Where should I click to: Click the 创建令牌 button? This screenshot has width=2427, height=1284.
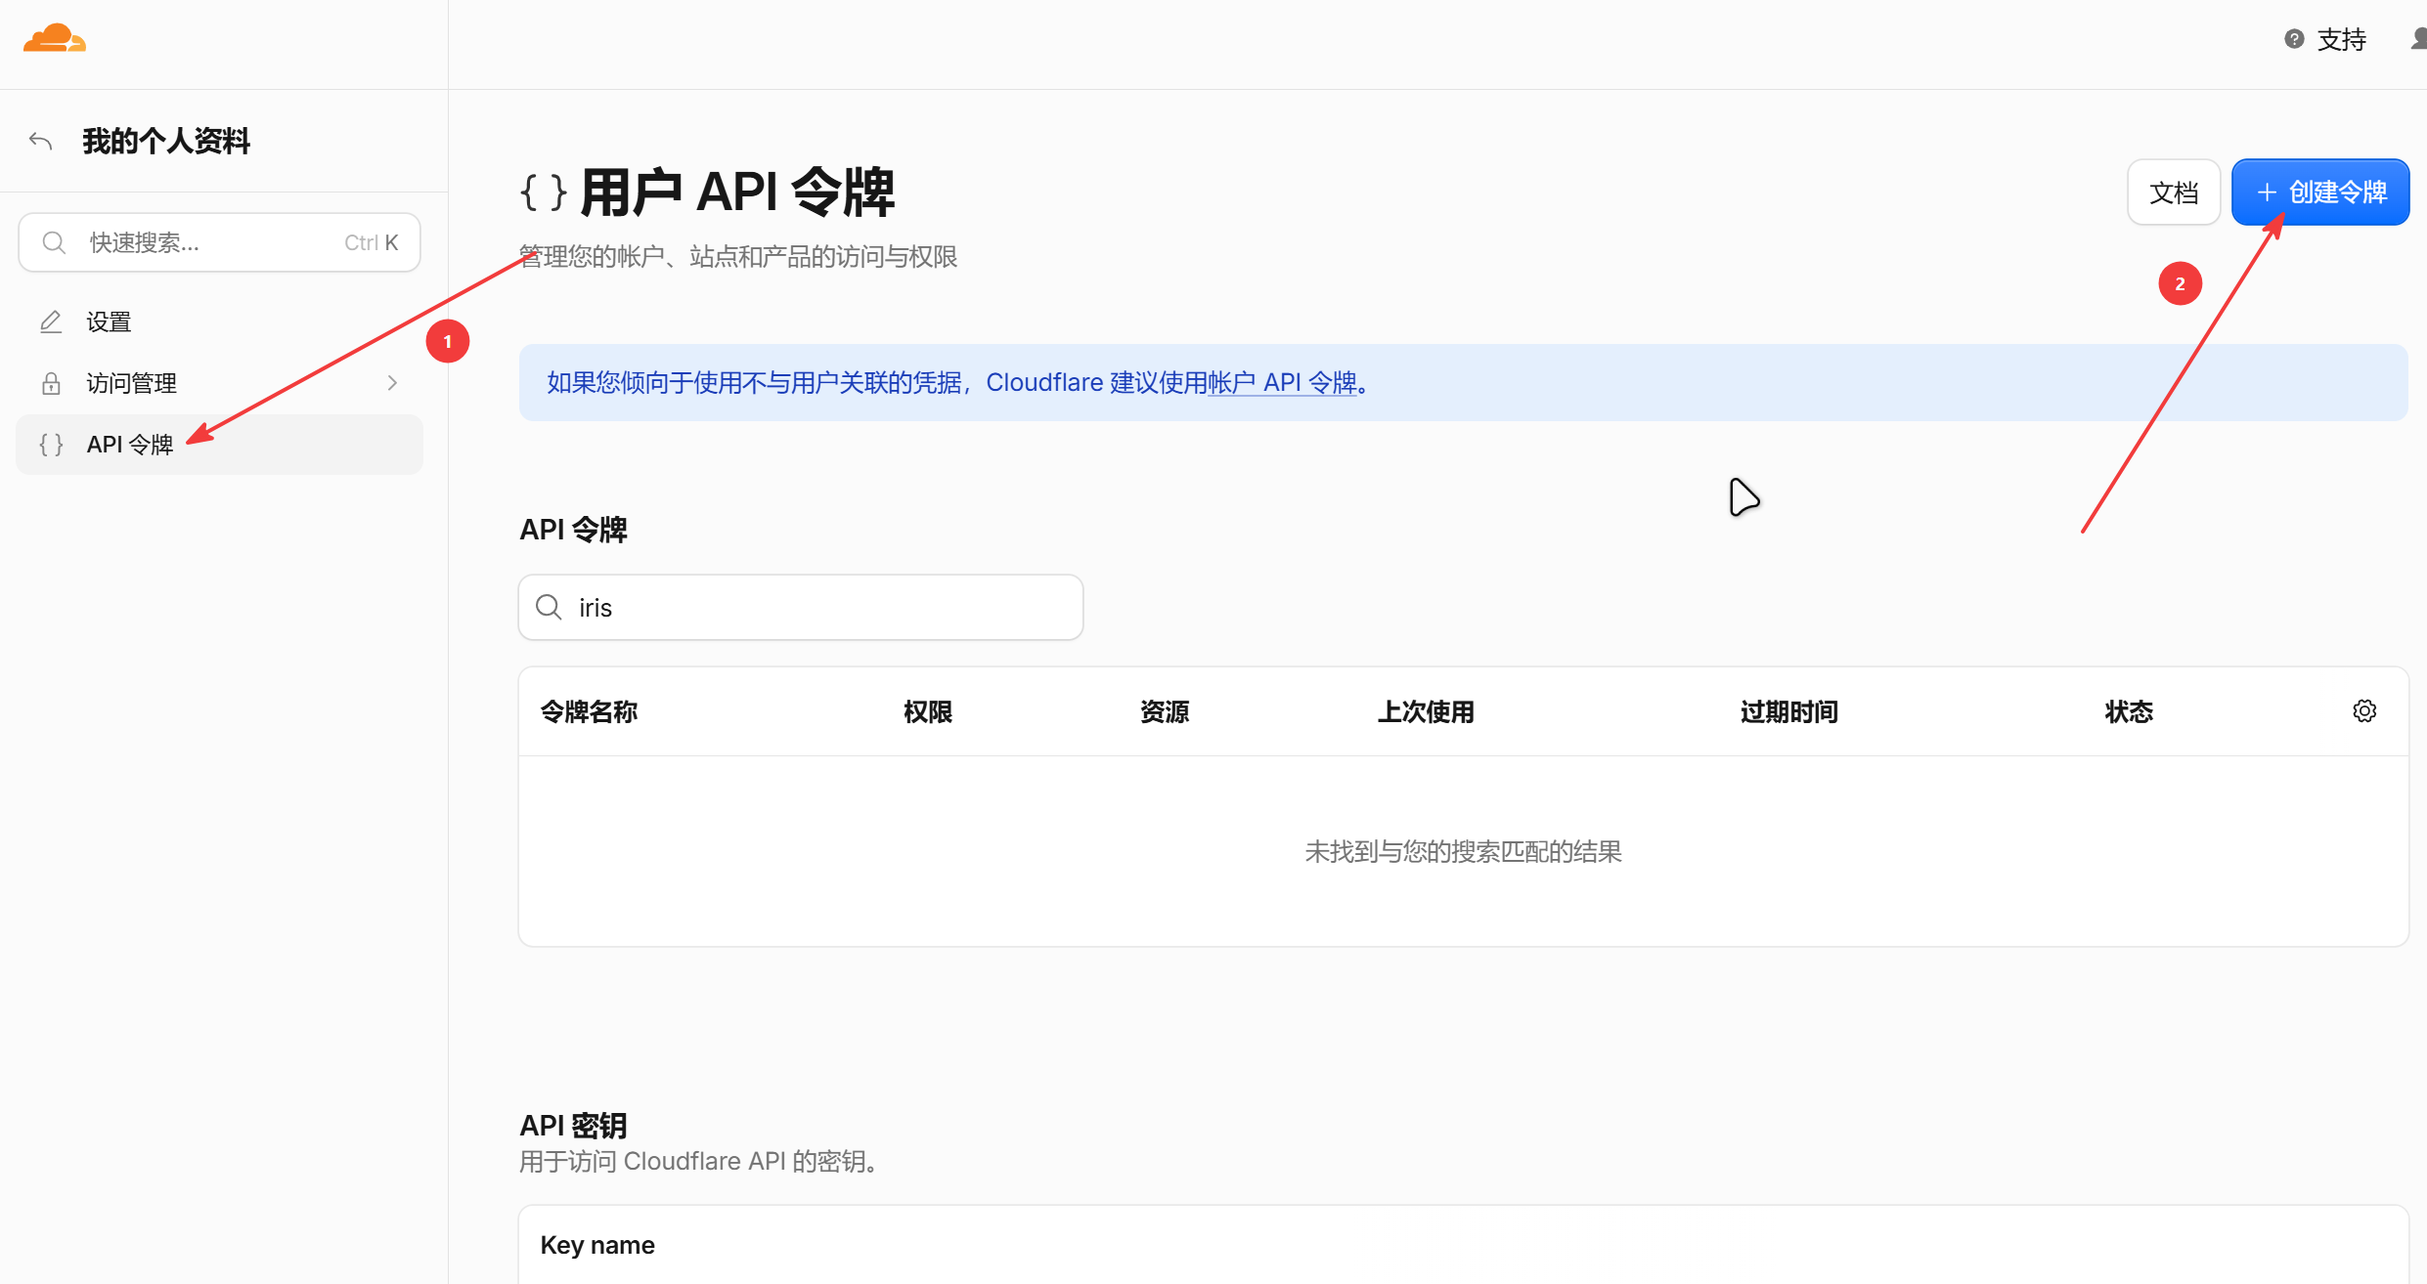point(2320,193)
